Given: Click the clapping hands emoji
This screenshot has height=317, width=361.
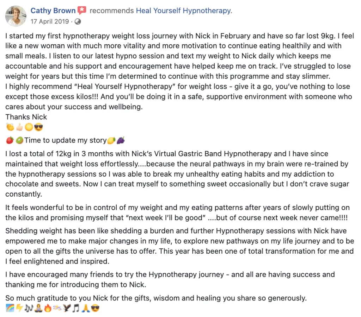Looking at the screenshot, I should coord(10,127).
